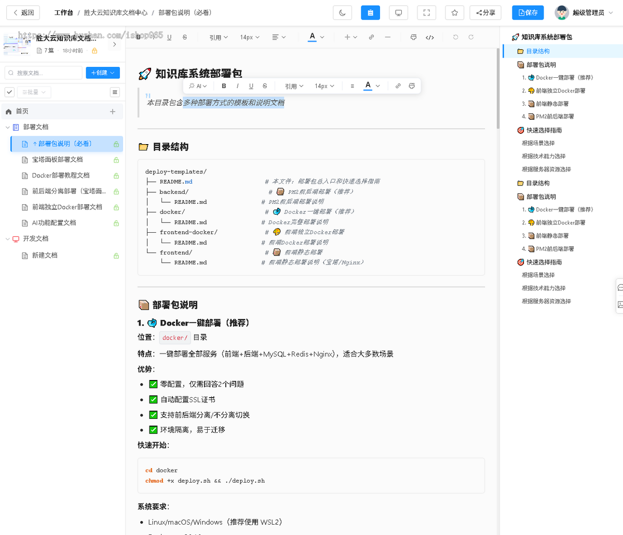Go to 首页 in the sidebar

pos(22,111)
